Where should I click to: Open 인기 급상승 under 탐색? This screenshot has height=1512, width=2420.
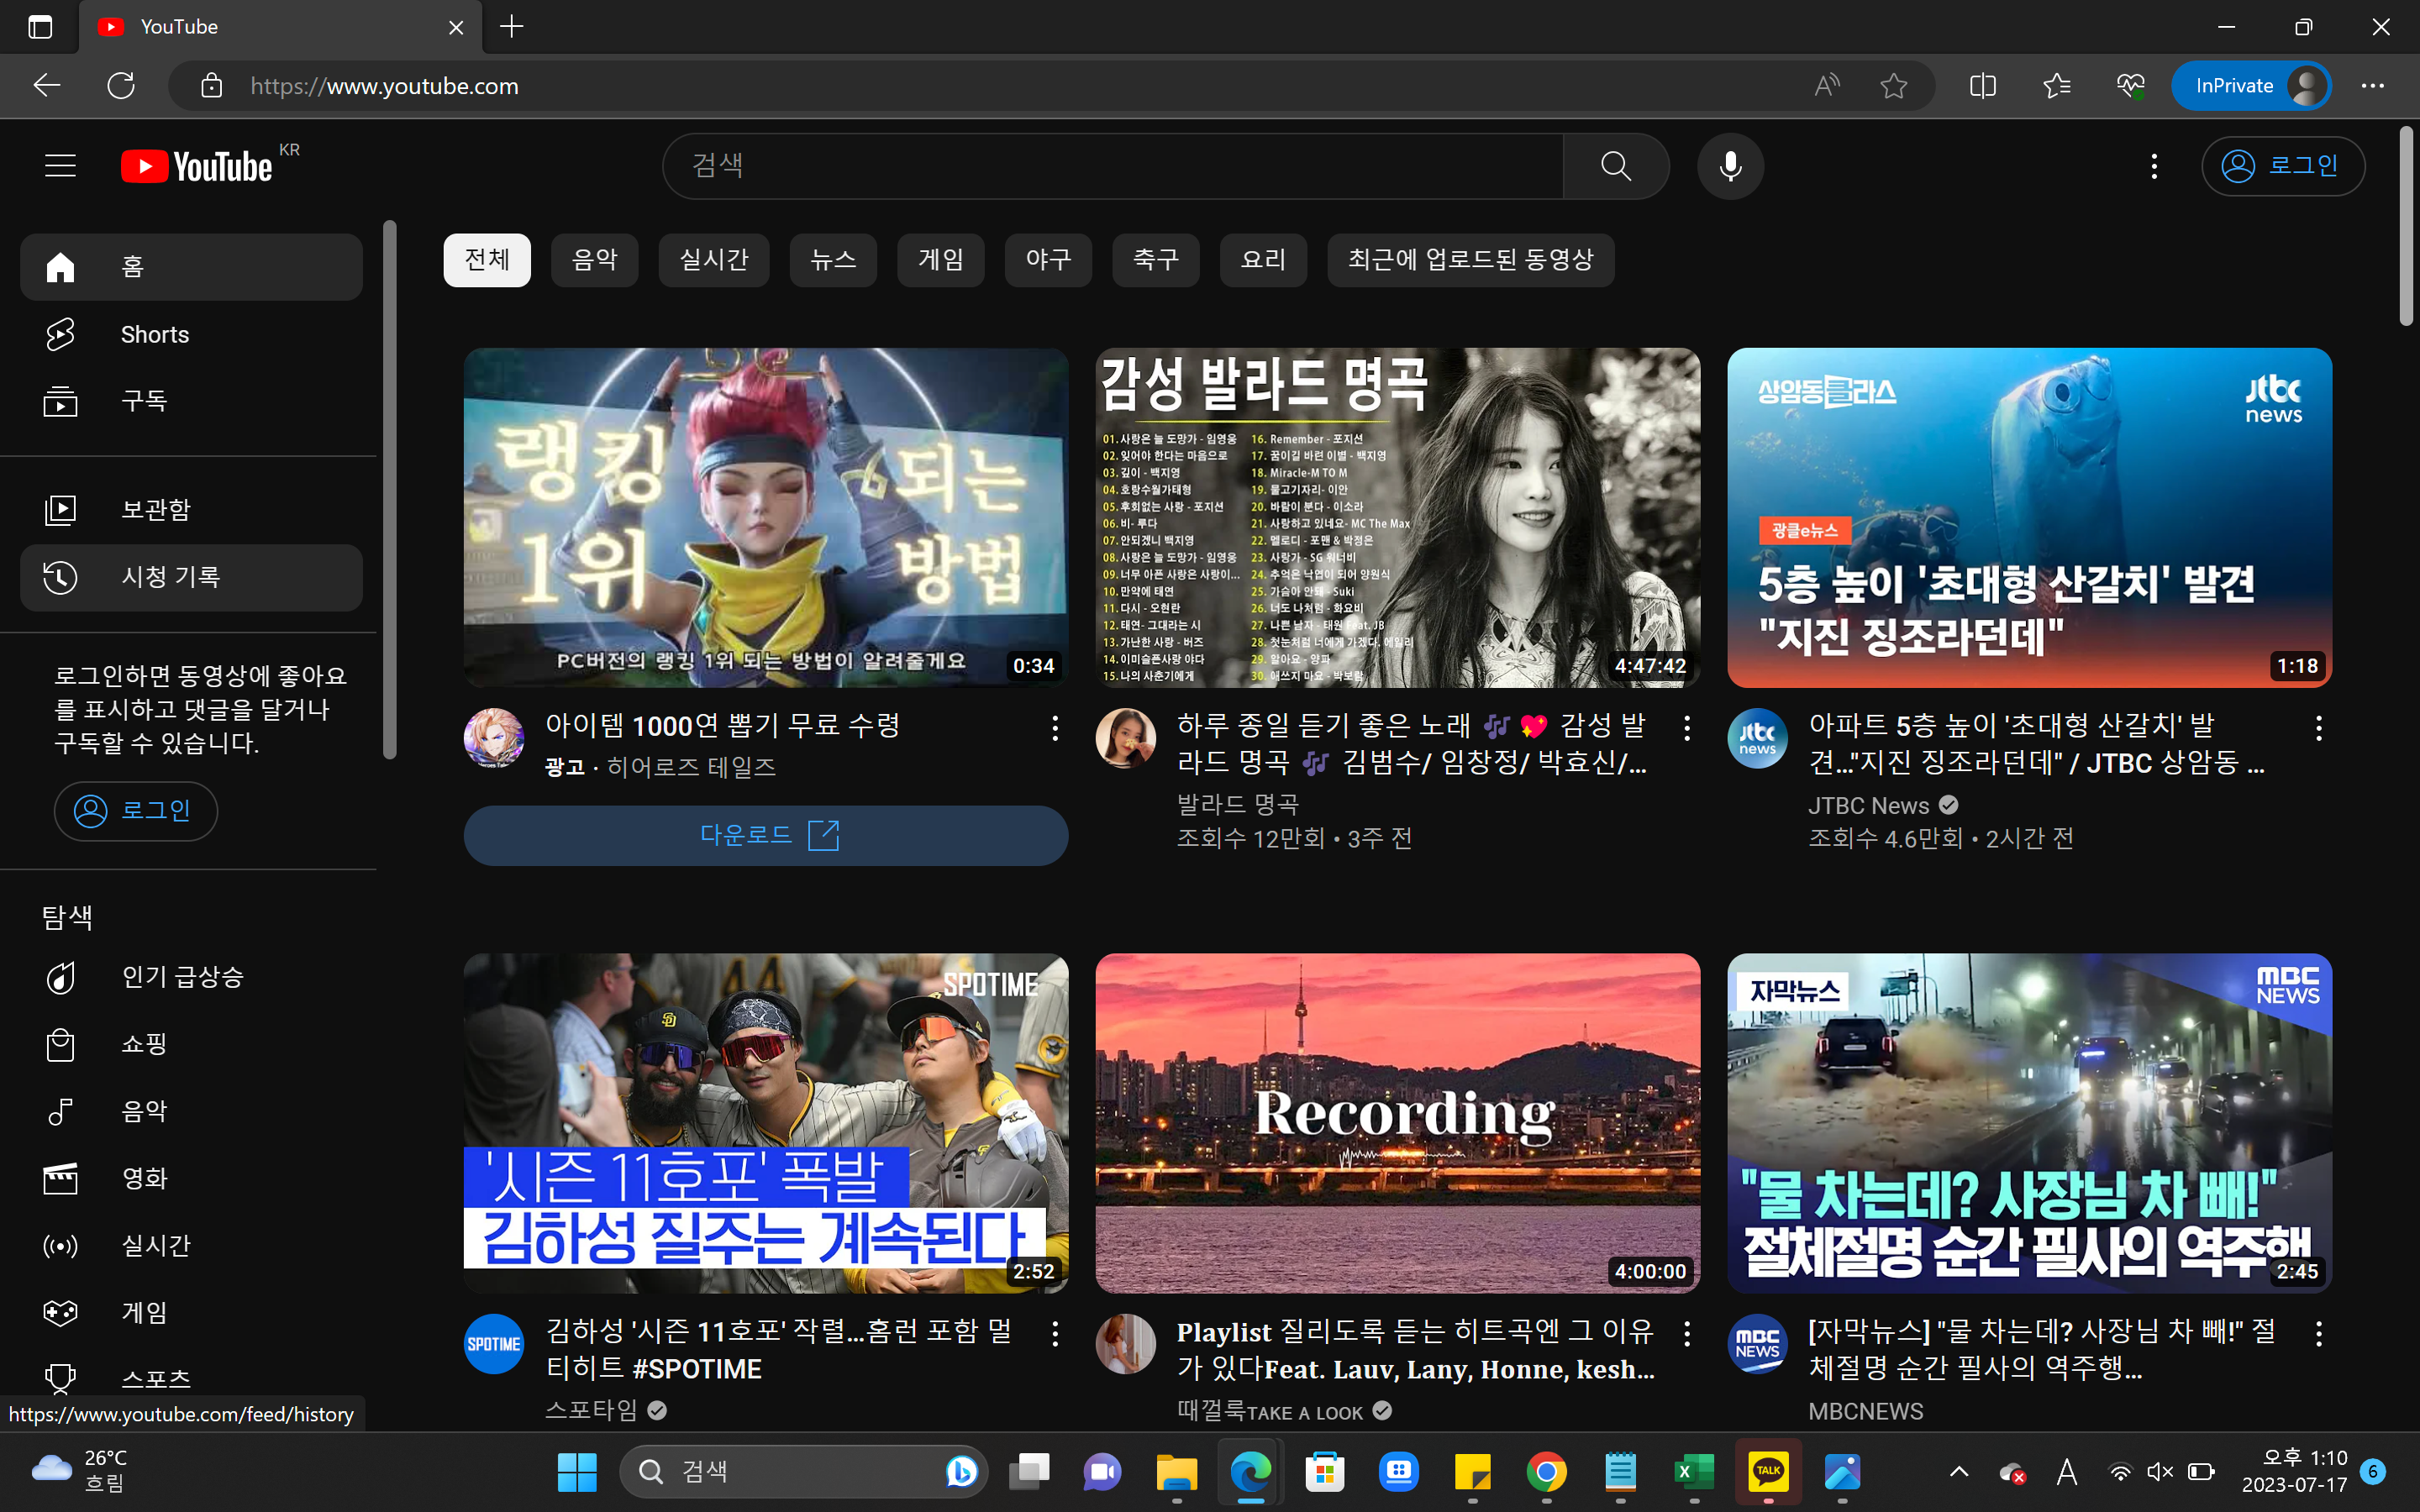coord(183,977)
